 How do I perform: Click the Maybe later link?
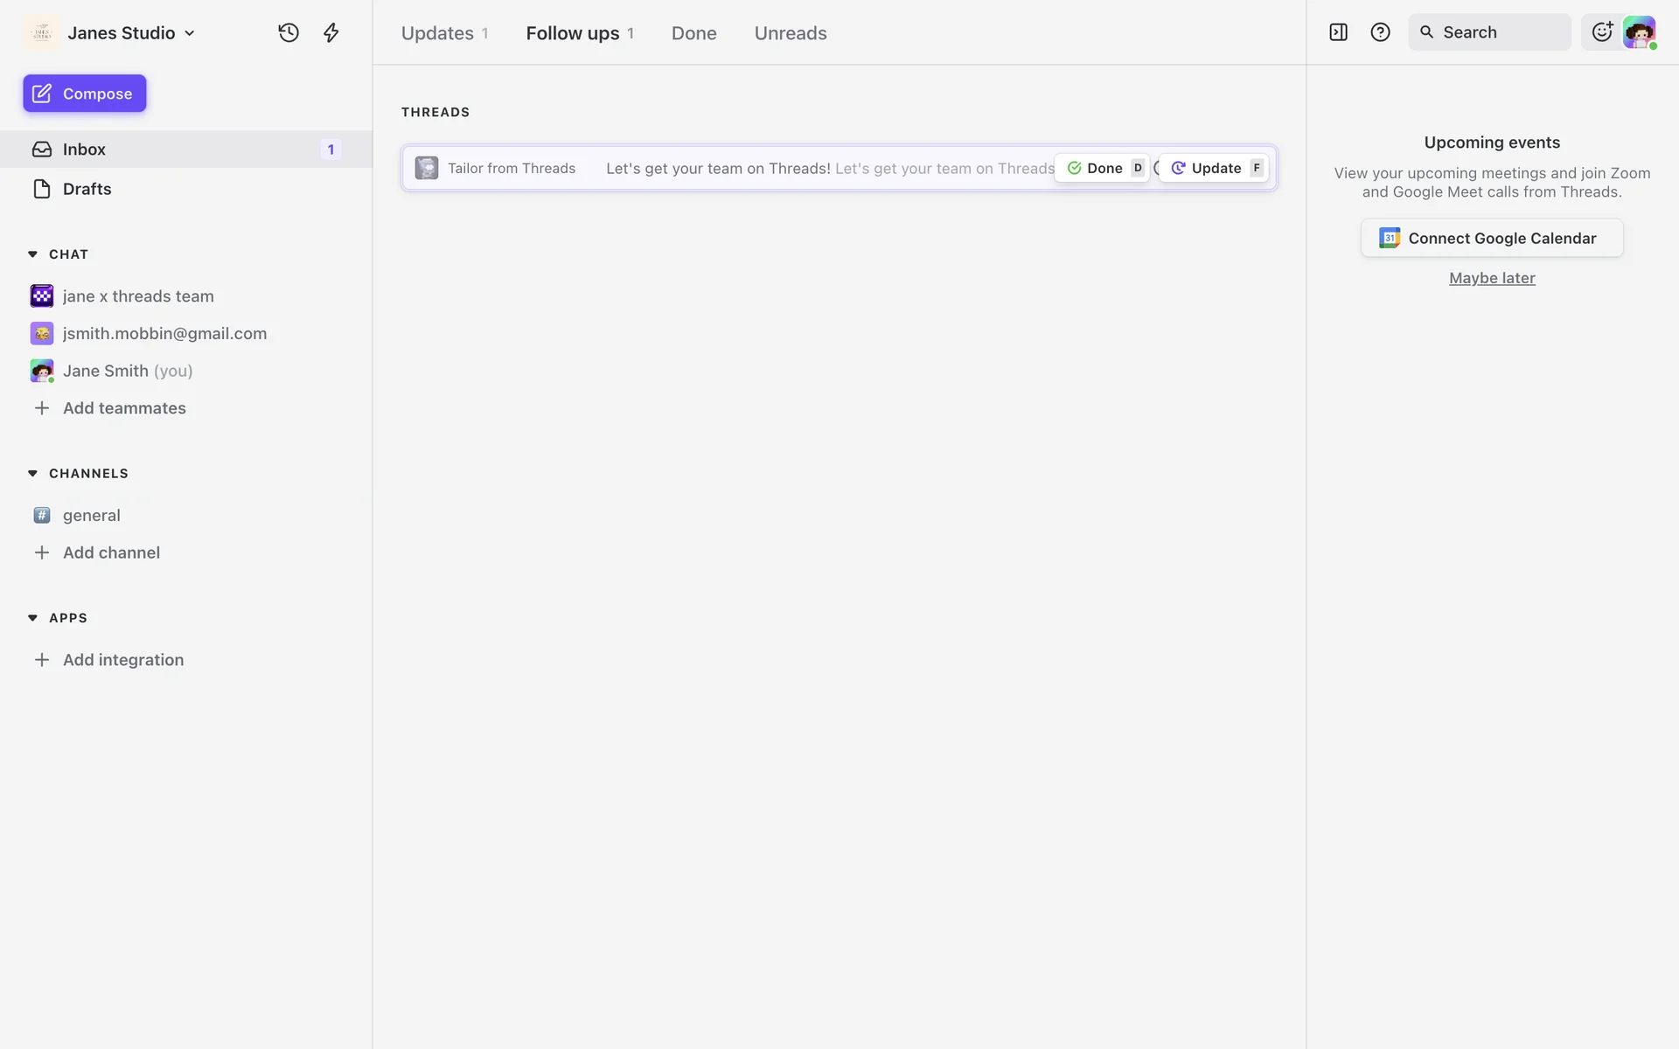coord(1492,278)
